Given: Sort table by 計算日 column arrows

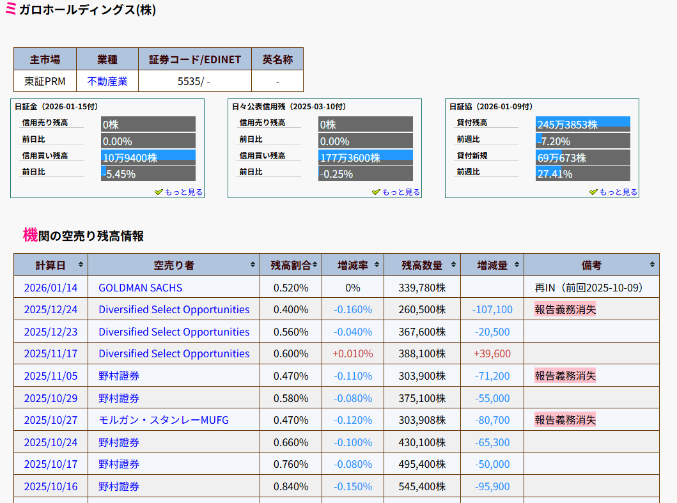Looking at the screenshot, I should coord(81,265).
